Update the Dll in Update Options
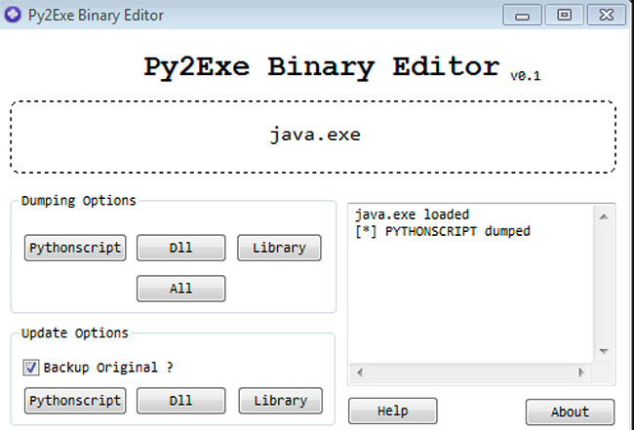 click(x=180, y=401)
